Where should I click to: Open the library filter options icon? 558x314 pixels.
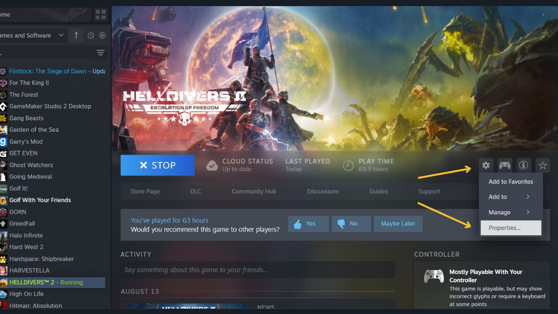tap(100, 53)
